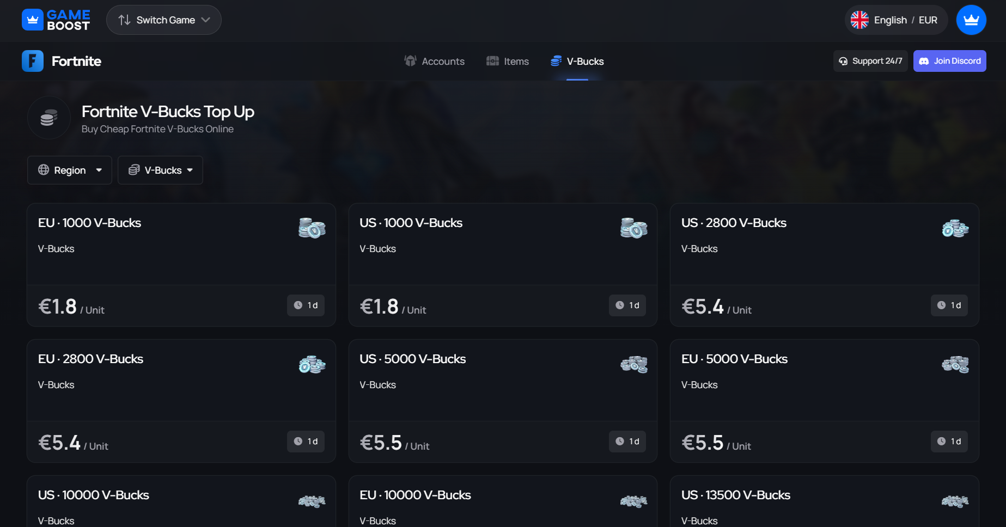Click the Items icon in the nav bar
The image size is (1006, 527).
click(x=492, y=61)
